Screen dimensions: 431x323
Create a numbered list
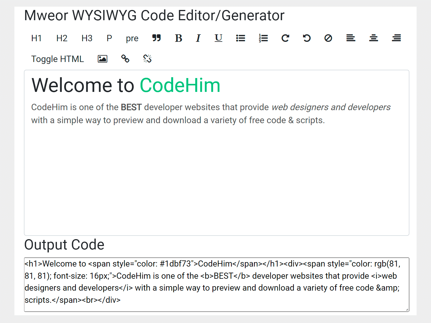(263, 38)
